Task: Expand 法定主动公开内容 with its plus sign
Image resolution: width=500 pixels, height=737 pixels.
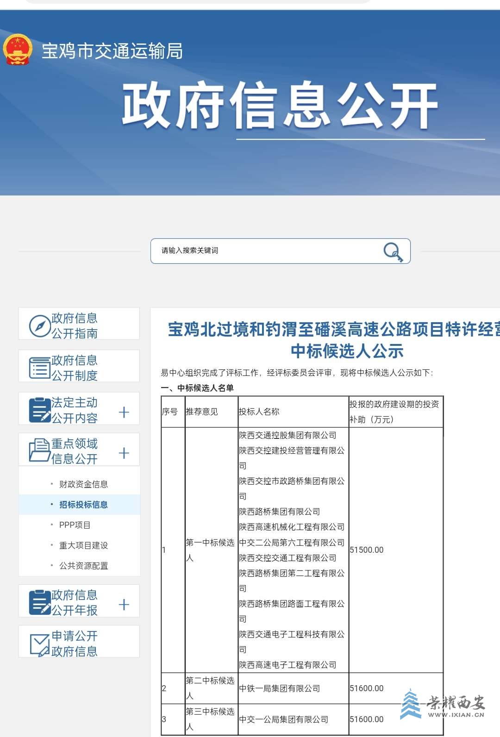Action: pos(124,412)
